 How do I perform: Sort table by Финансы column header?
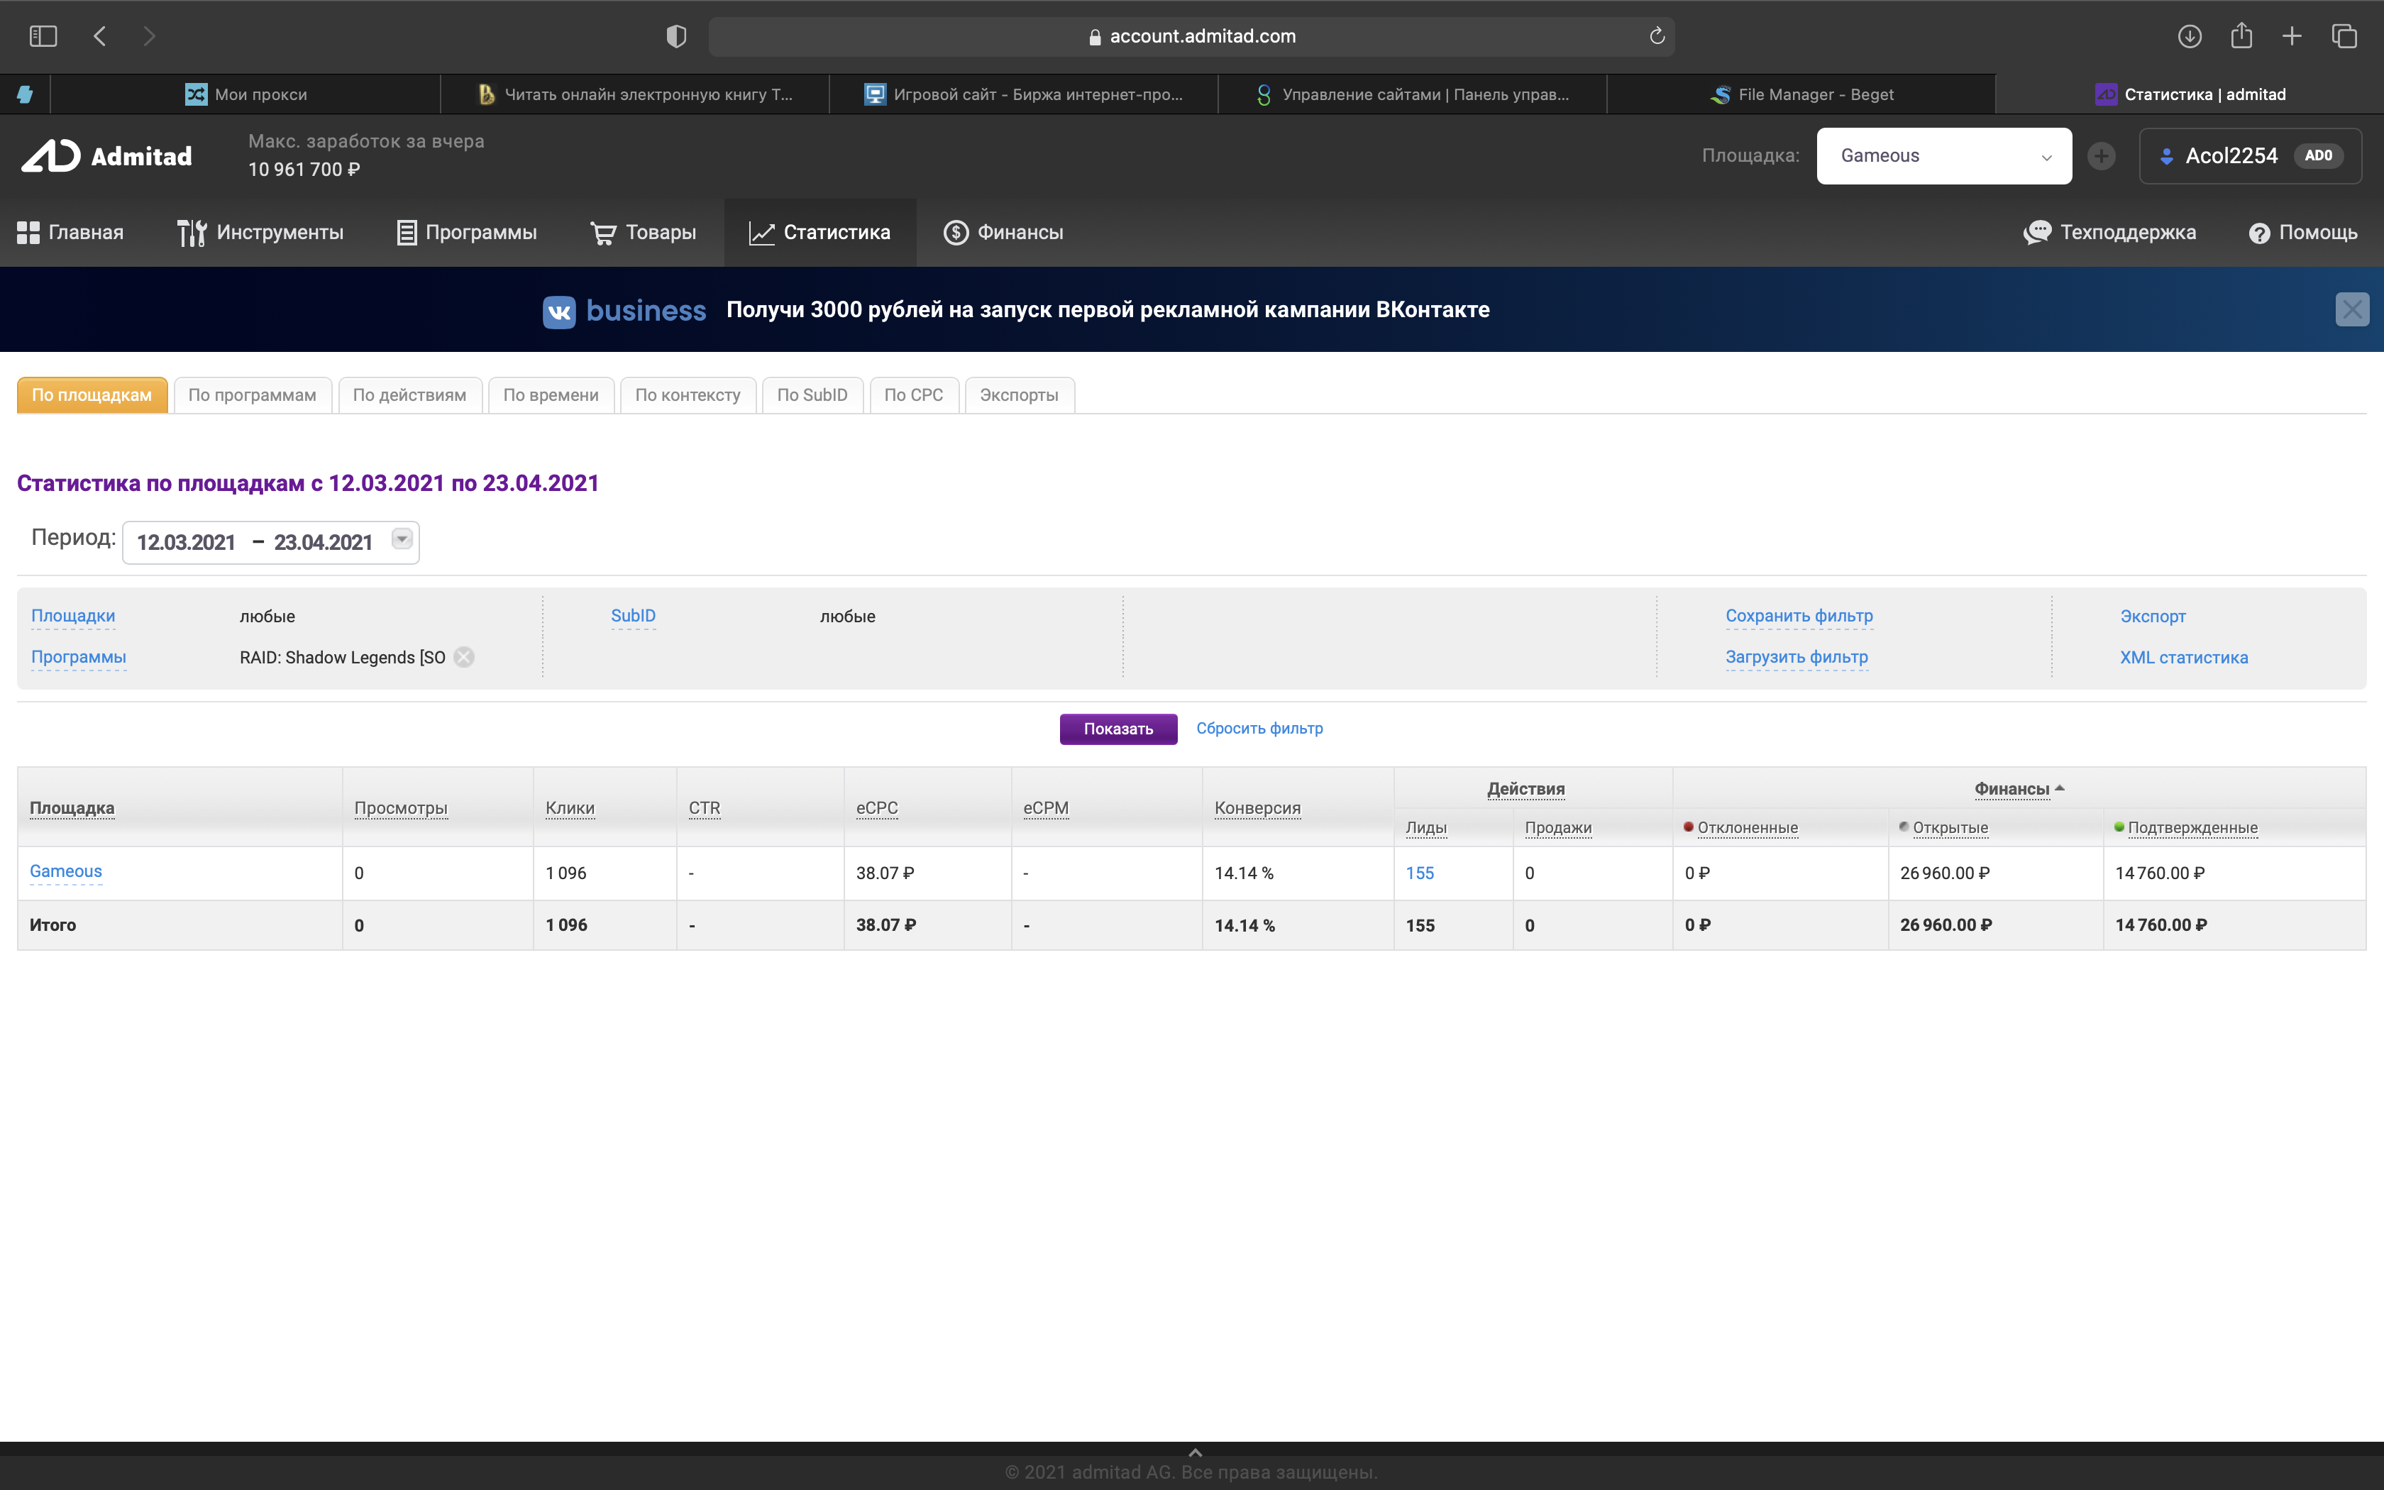pos(2011,788)
